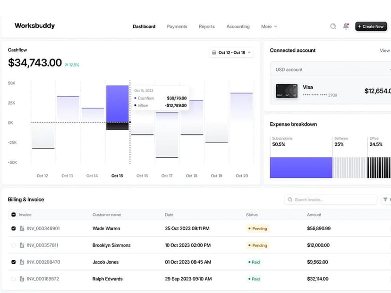
Task: Click the magnifier icon in invoice search
Action: 290,200
